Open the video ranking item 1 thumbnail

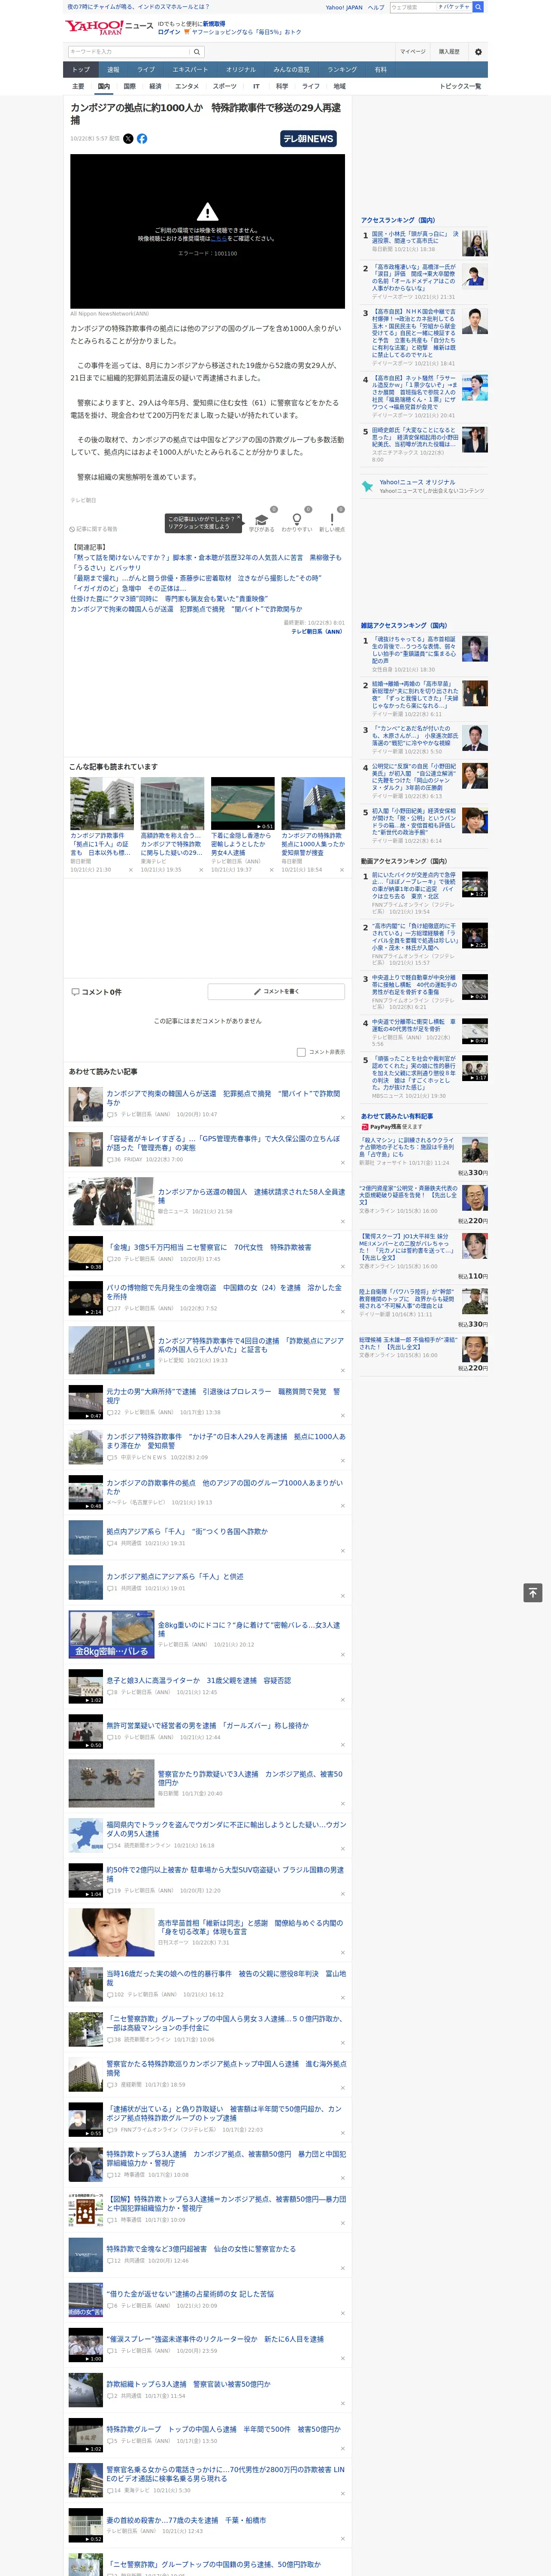coord(475,884)
